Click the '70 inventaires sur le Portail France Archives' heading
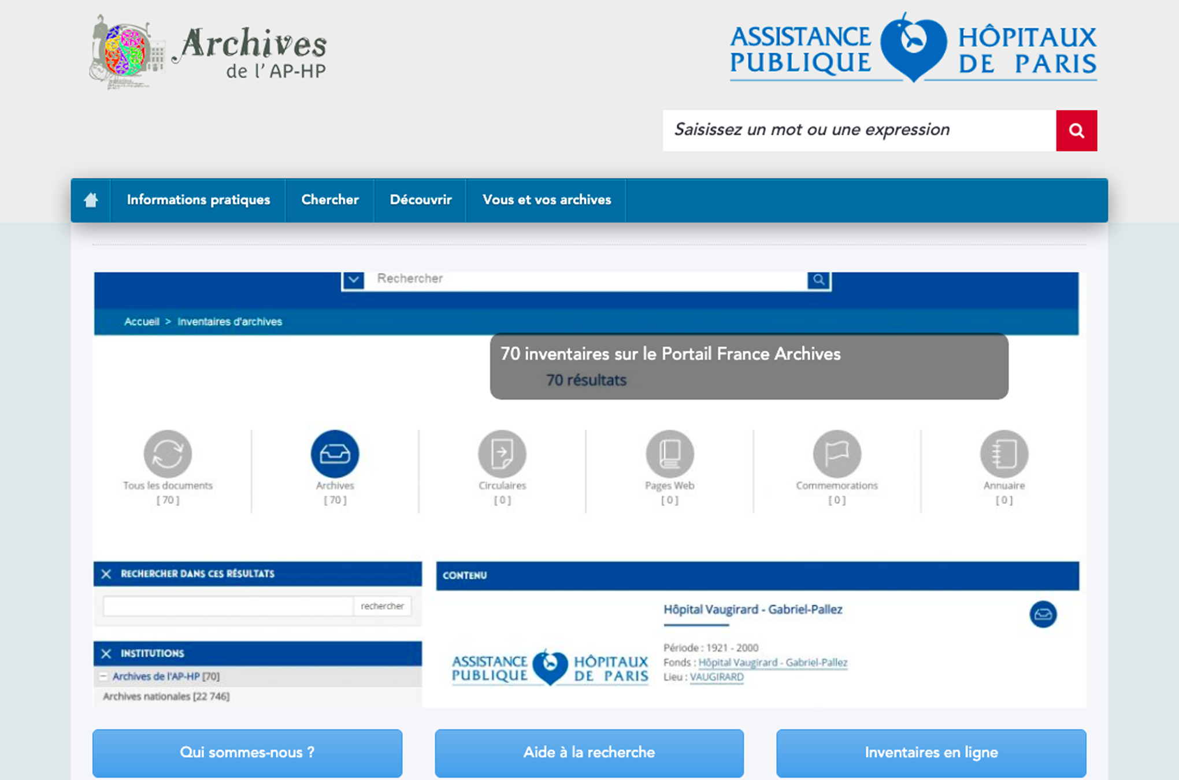Screen dimensions: 1179x780 (670, 354)
